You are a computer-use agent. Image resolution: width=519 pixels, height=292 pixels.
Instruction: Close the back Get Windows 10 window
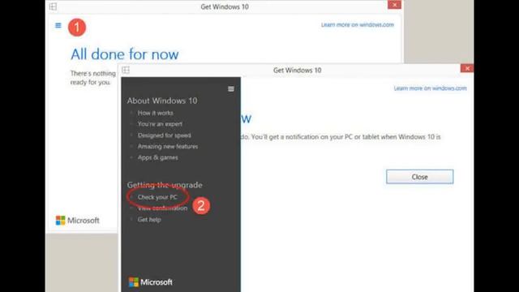(x=394, y=5)
